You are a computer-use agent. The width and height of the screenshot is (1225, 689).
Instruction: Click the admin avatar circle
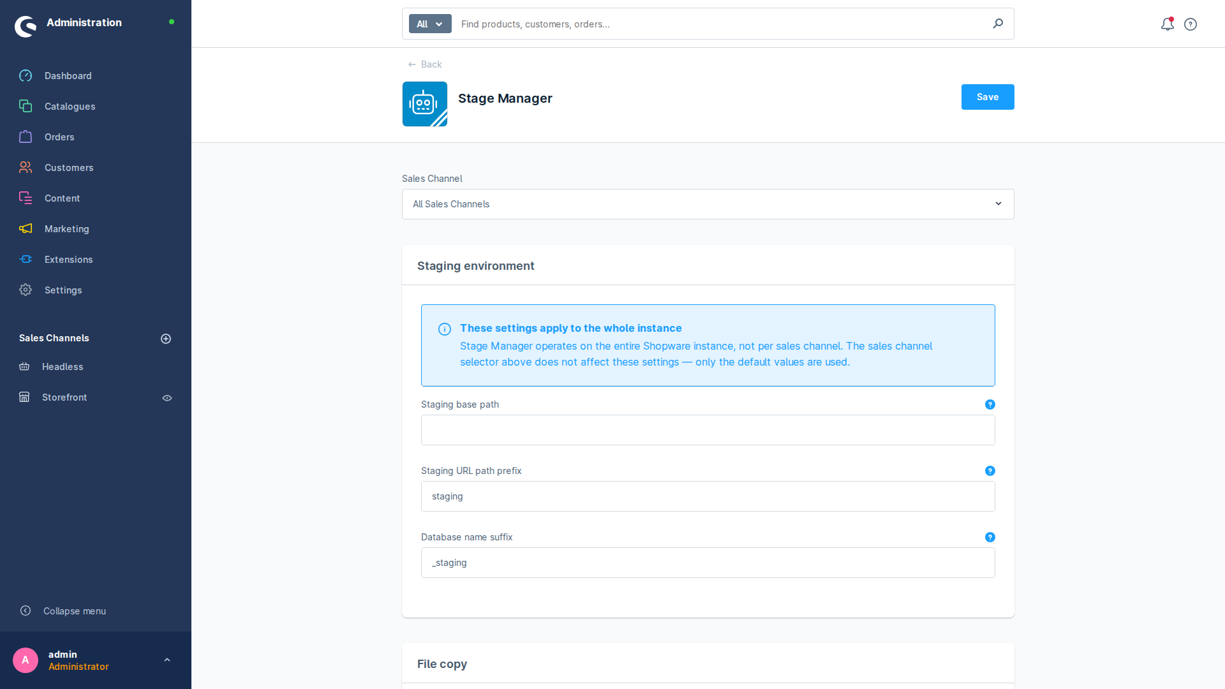click(x=26, y=660)
